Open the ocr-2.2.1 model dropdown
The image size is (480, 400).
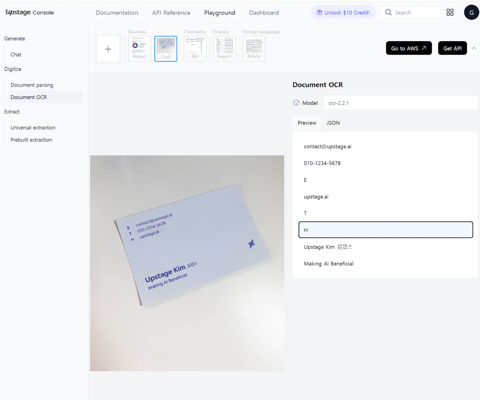coord(400,103)
